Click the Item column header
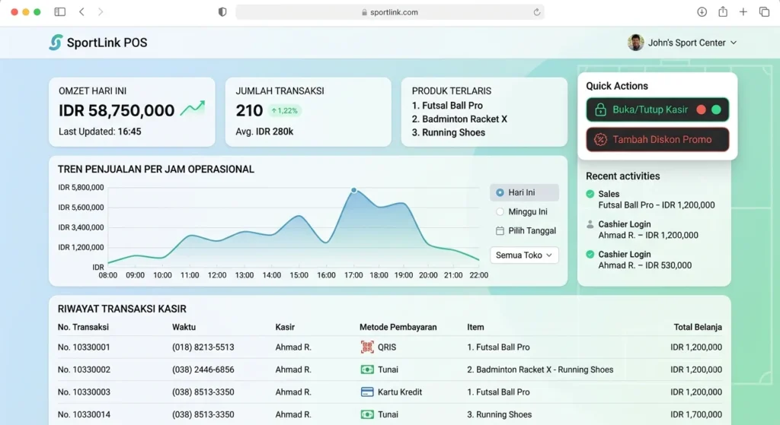The height and width of the screenshot is (425, 780). pyautogui.click(x=475, y=327)
